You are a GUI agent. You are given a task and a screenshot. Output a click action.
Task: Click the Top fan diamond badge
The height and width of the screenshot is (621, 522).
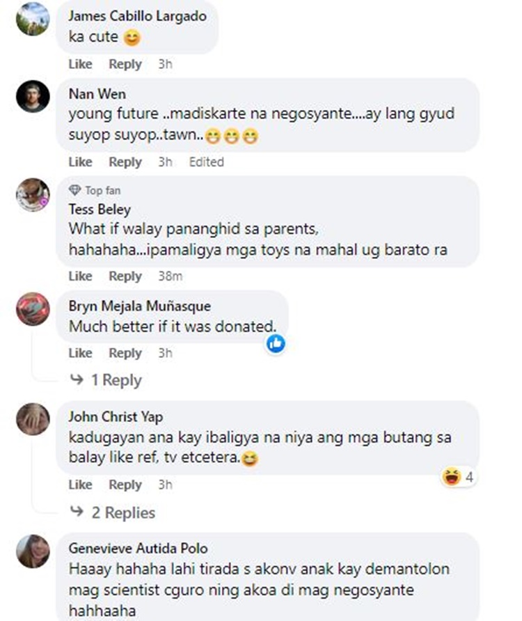click(x=74, y=191)
